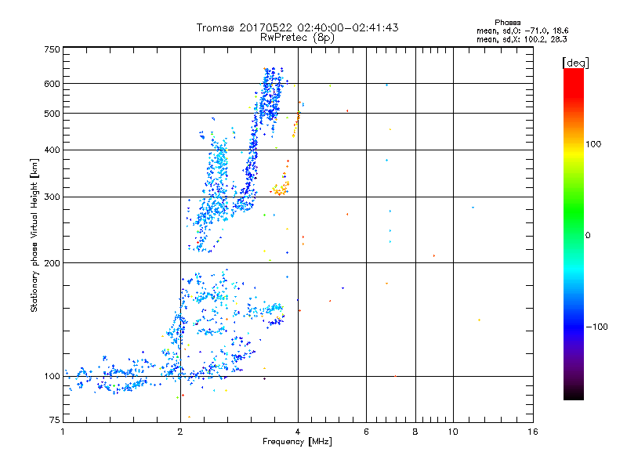The image size is (627, 470).
Task: Click the y-axis "500" tick label
Action: (52, 114)
